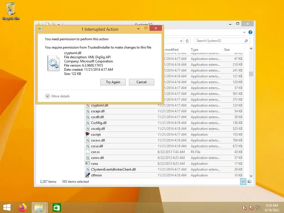Select cscsvc.dll in the file list
Screen dimensions: 284x213
(164, 140)
